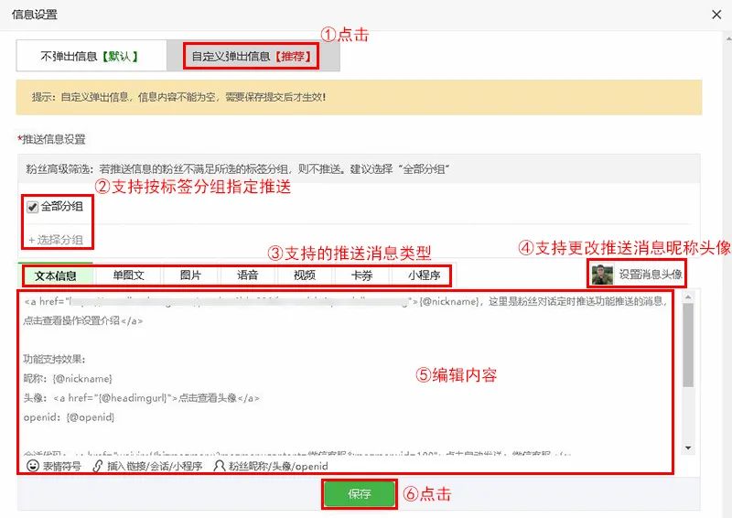Click the 功能支持效果: line in editor
The height and width of the screenshot is (518, 732).
pyautogui.click(x=54, y=359)
